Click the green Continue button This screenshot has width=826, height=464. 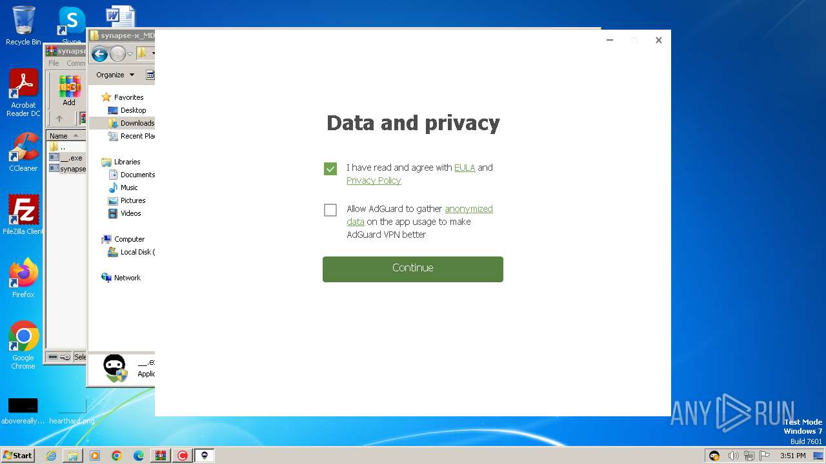tap(413, 269)
